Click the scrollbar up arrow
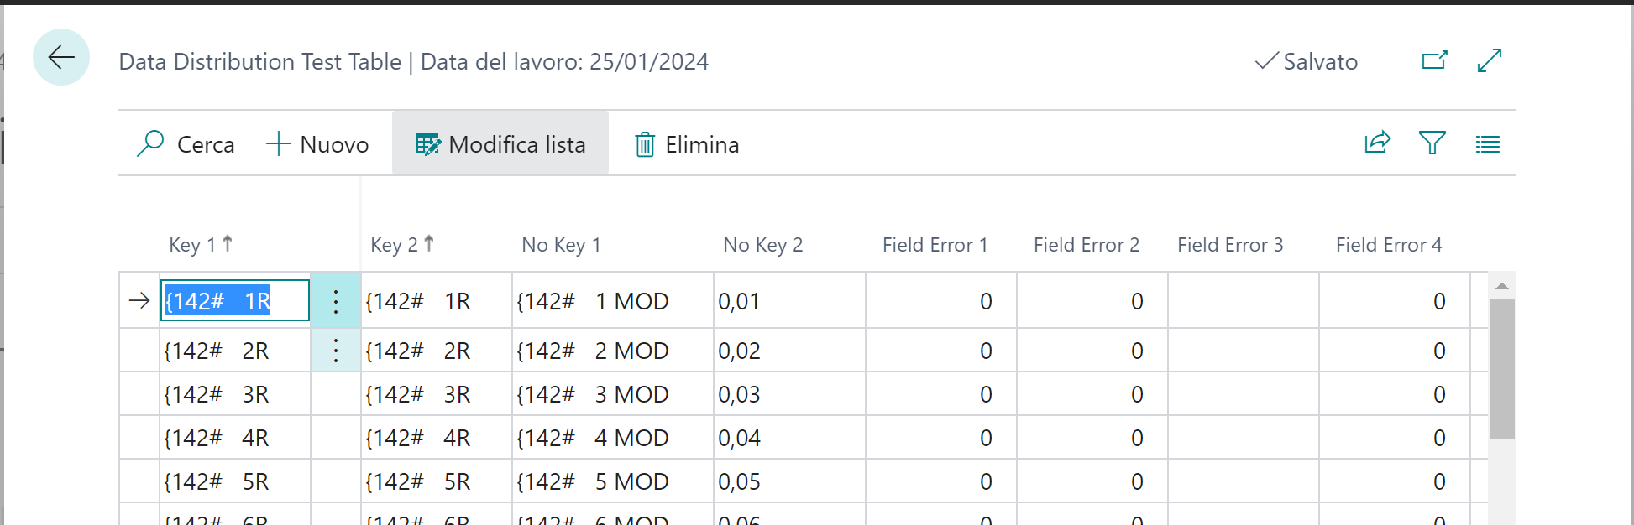 (x=1501, y=287)
